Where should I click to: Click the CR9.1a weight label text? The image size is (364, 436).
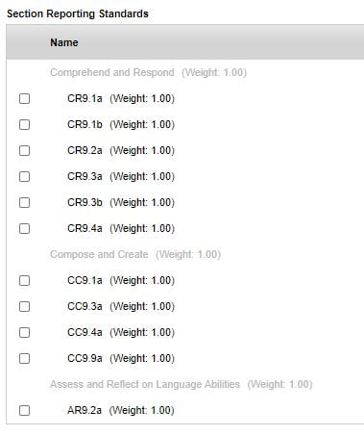coord(142,98)
